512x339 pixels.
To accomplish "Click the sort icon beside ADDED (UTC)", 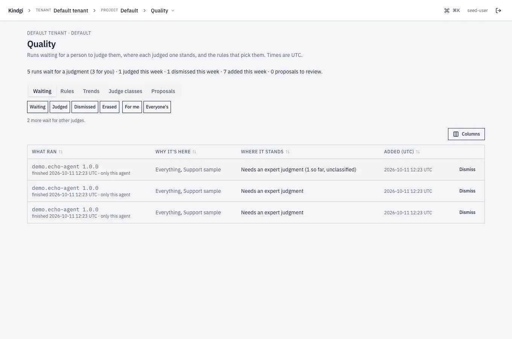I will 418,152.
